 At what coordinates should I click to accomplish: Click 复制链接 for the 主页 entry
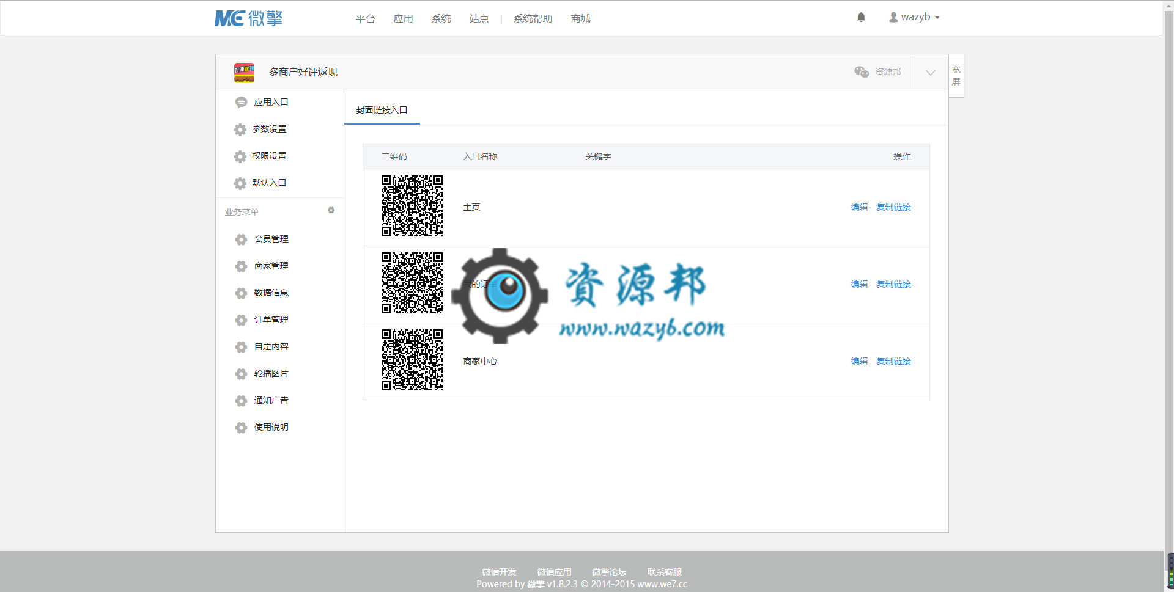[x=893, y=207]
